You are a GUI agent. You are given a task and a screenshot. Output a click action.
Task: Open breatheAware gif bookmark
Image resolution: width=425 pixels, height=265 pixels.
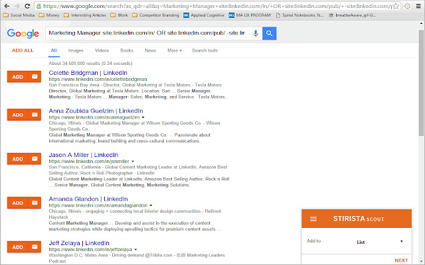352,15
